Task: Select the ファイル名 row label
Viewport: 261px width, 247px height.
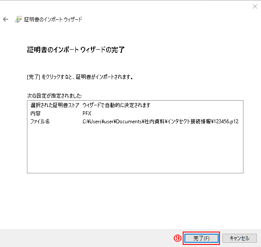Action: click(x=40, y=122)
